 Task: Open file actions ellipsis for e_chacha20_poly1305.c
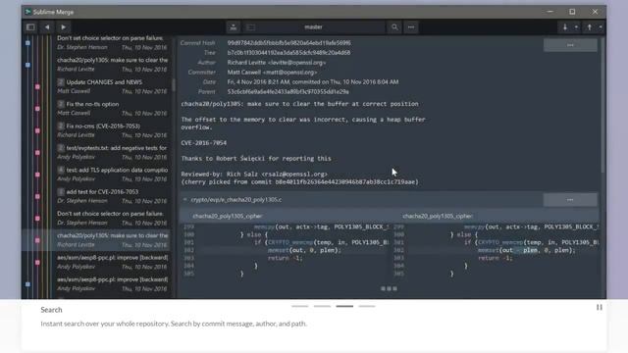570,200
